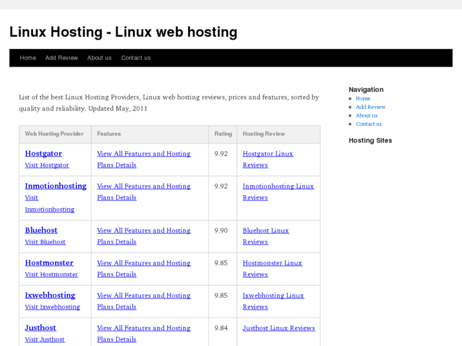Open Contact us in the black menu bar
This screenshot has height=346, width=462.
click(x=136, y=58)
